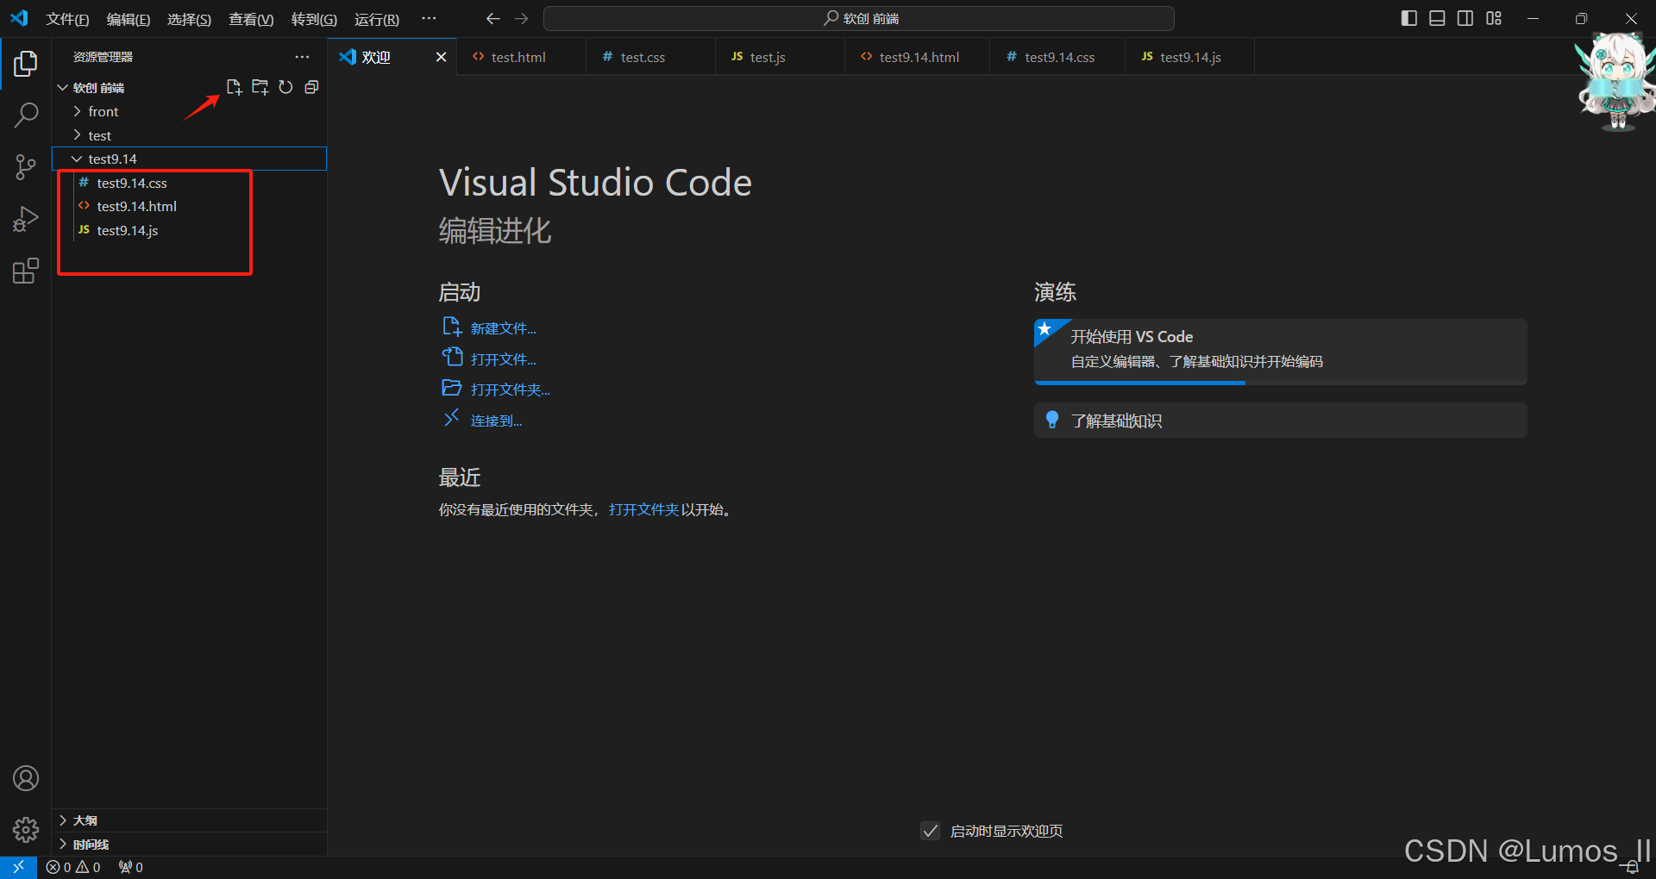Expand the test folder
Image resolution: width=1656 pixels, height=879 pixels.
point(189,135)
